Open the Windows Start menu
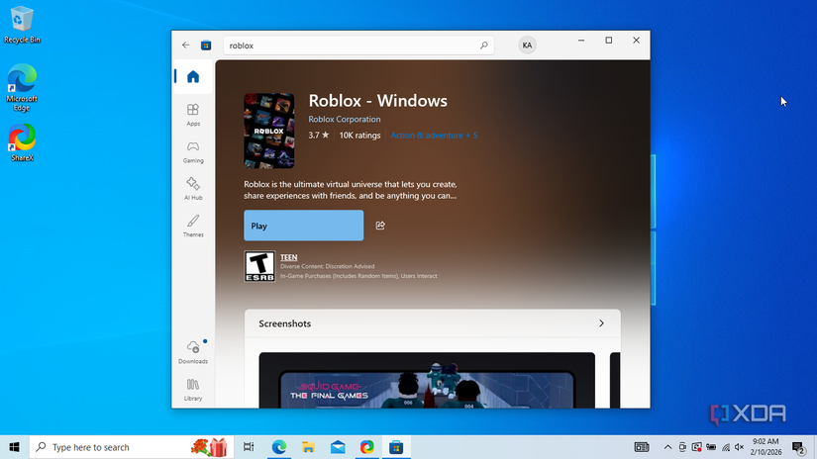Screen dimensions: 817x459 [14, 447]
